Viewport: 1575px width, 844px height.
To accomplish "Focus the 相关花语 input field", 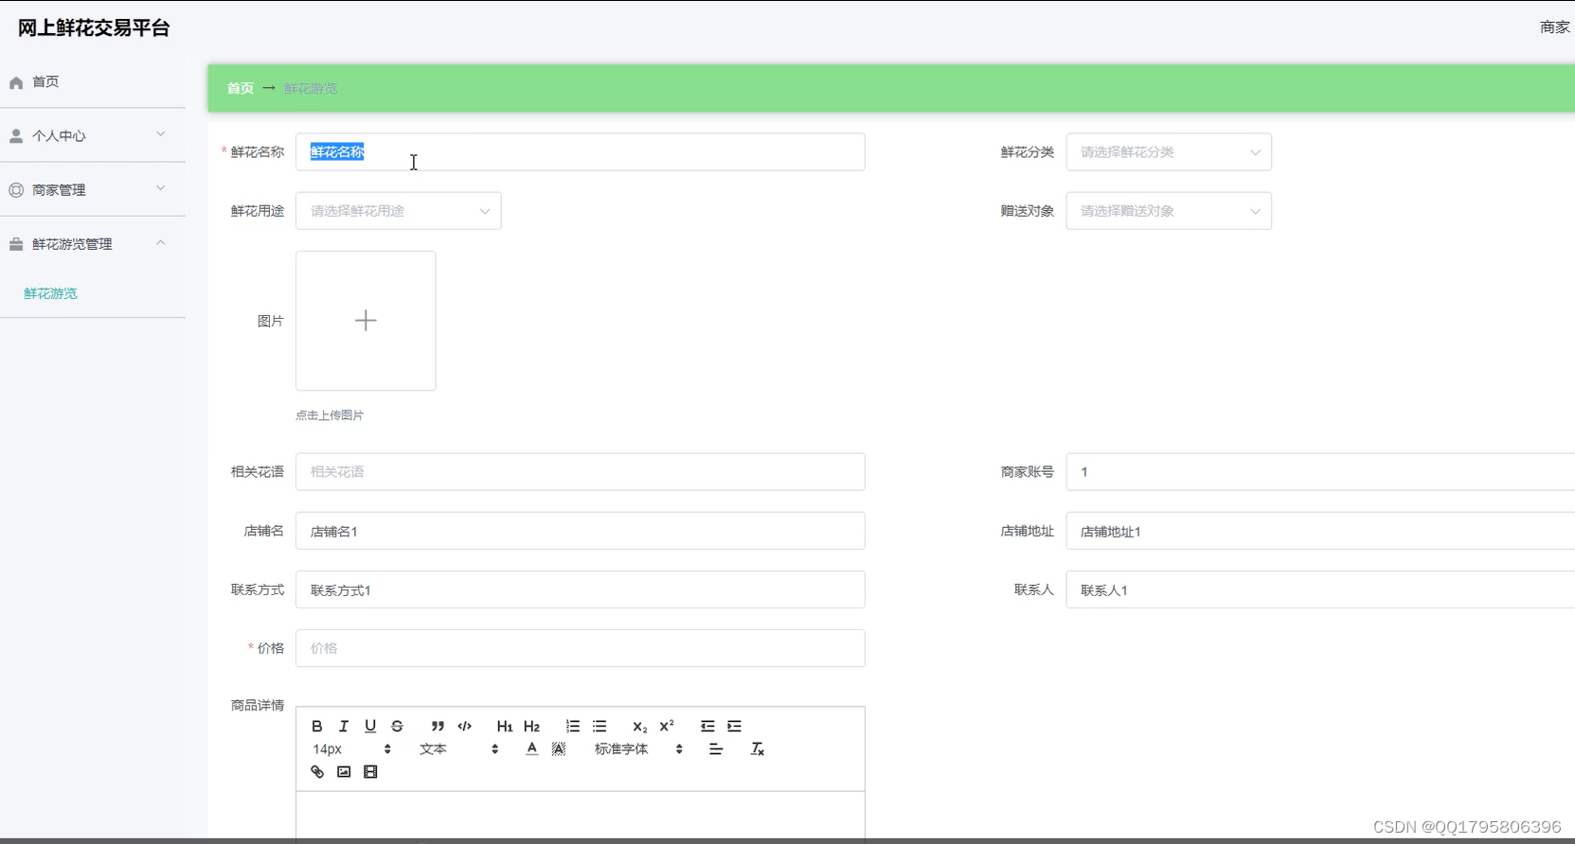I will point(581,471).
